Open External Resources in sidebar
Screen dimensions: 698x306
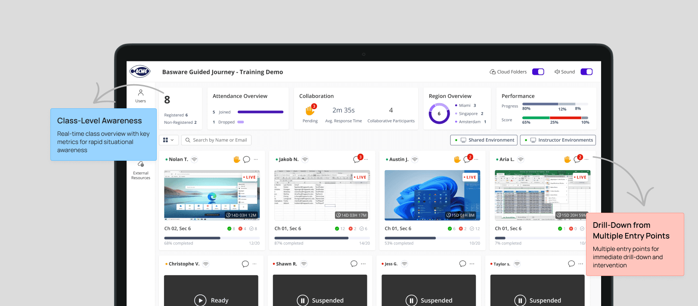pos(141,171)
